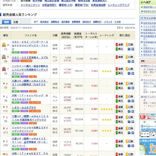
Task: Click the gold rank 1 medal icon
Action: coord(4,45)
